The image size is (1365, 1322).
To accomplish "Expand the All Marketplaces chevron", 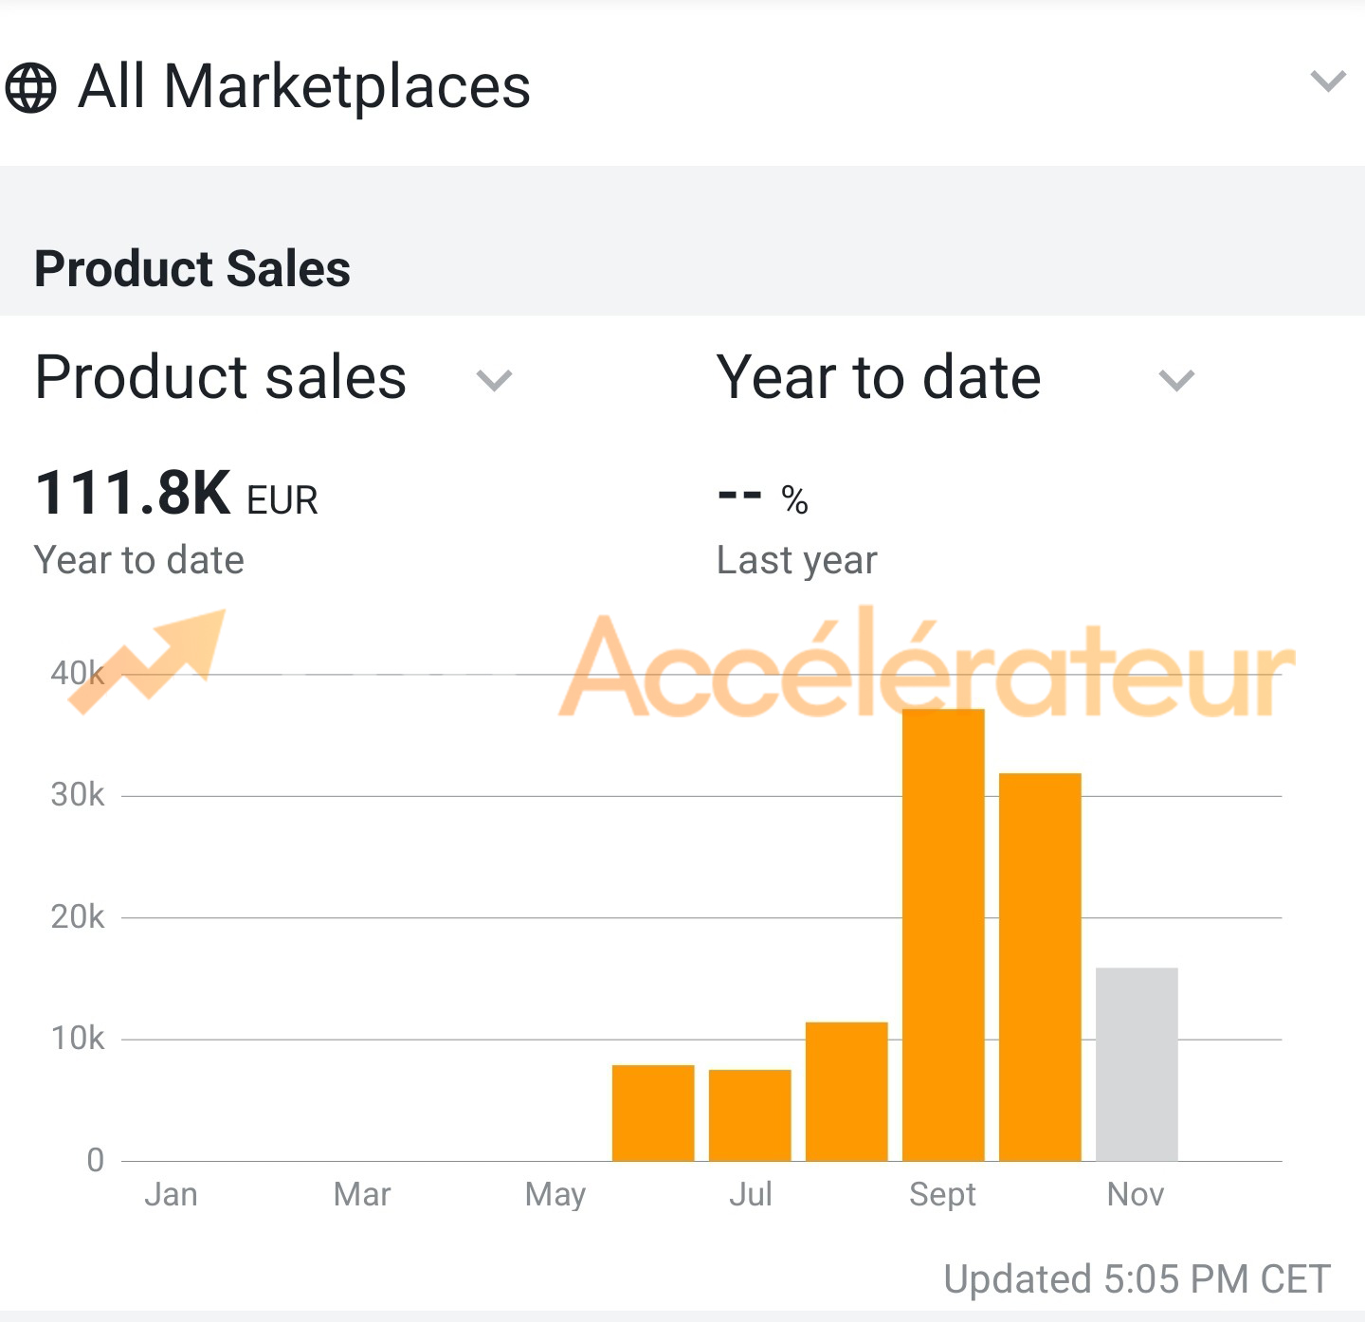I will click(x=1327, y=82).
